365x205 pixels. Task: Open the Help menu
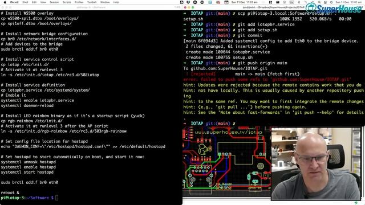116,2
